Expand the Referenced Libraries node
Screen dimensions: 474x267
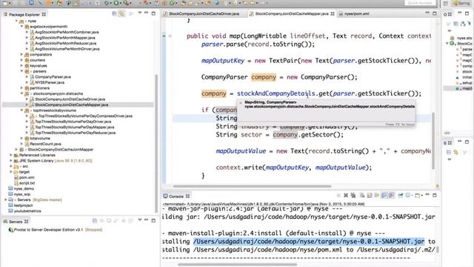pos(11,155)
